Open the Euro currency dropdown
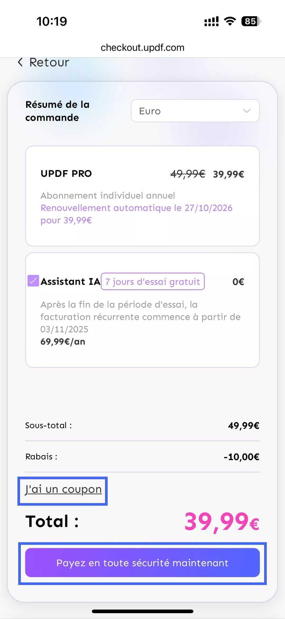The width and height of the screenshot is (285, 619). 195,111
